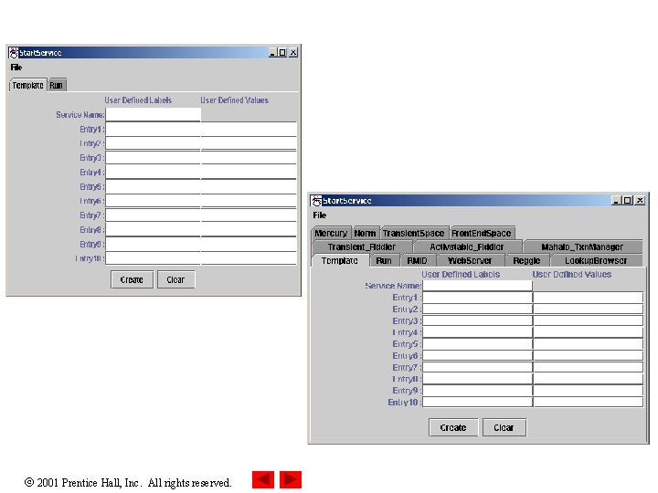Open the Mahalo_TxnManager tab
The image size is (658, 493).
coord(582,246)
